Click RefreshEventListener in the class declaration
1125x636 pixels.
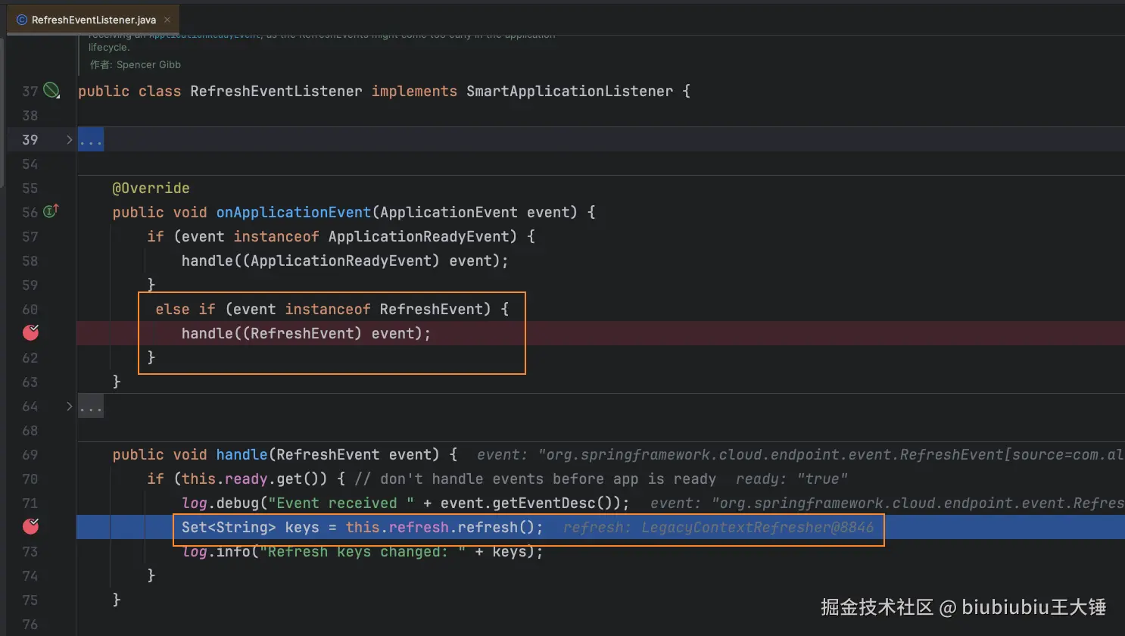point(276,91)
